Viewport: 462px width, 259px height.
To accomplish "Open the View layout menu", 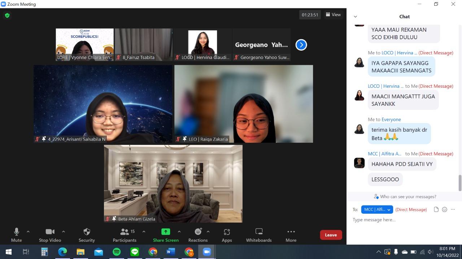I will [x=333, y=15].
